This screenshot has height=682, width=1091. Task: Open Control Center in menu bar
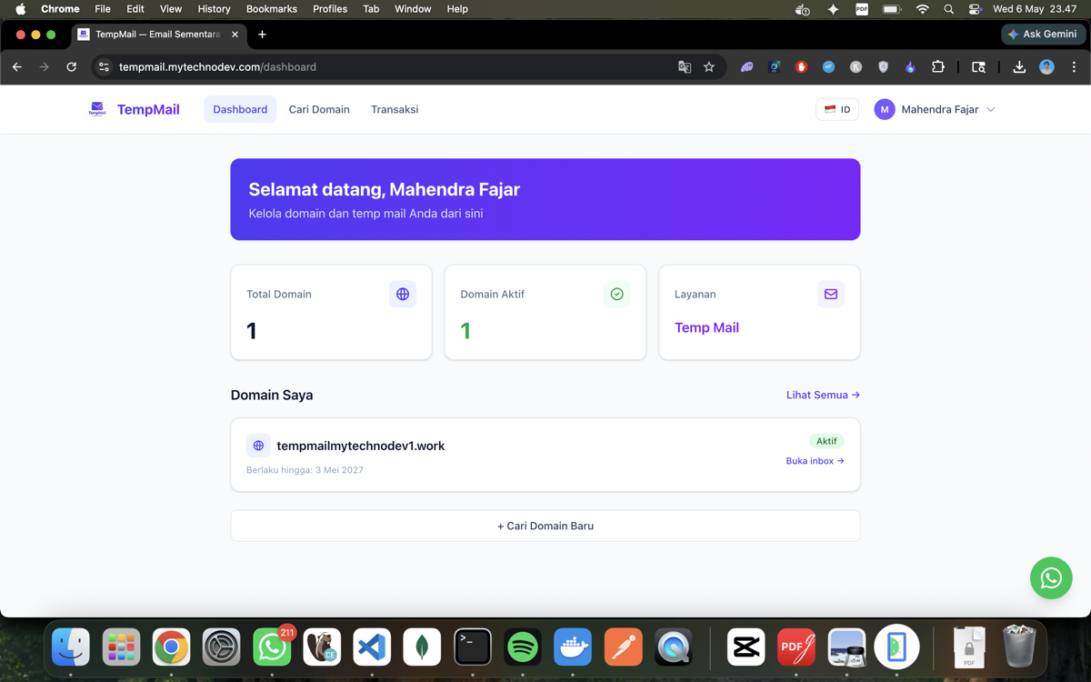(x=975, y=9)
